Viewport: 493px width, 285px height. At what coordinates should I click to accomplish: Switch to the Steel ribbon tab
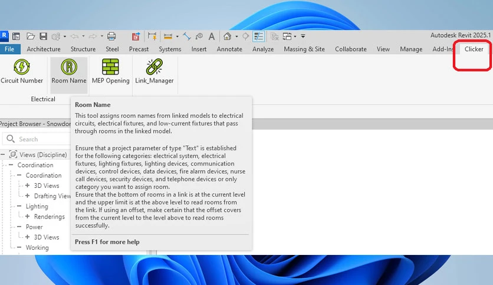(x=112, y=49)
